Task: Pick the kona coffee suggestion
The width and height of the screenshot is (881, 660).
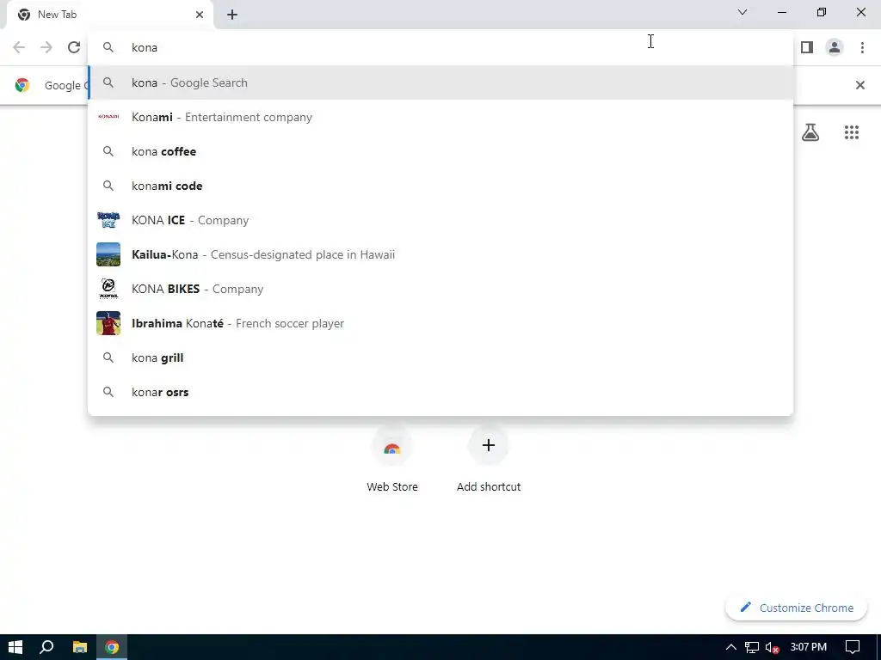Action: pos(440,151)
